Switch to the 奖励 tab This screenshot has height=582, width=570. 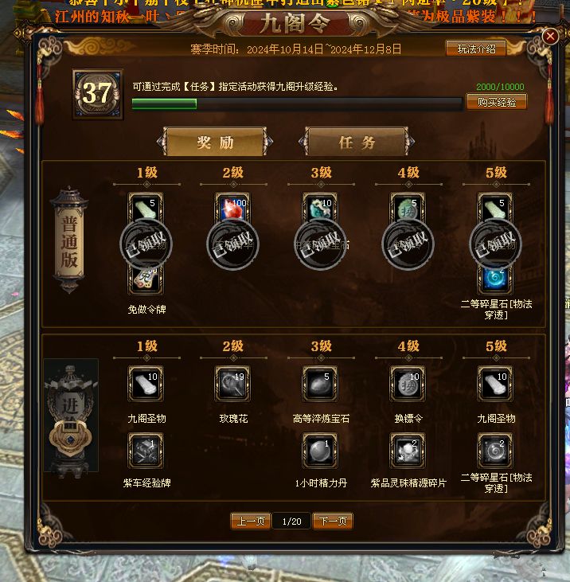point(215,142)
